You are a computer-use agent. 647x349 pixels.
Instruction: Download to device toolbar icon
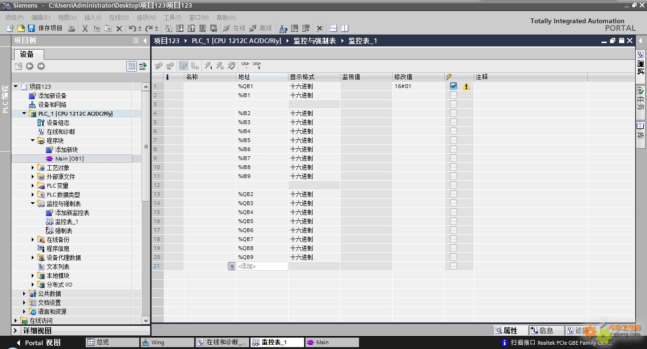tap(180, 28)
